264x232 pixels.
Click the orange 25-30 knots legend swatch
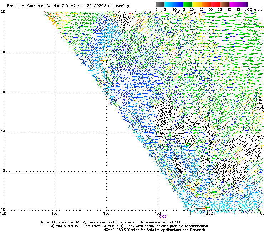click(x=206, y=4)
